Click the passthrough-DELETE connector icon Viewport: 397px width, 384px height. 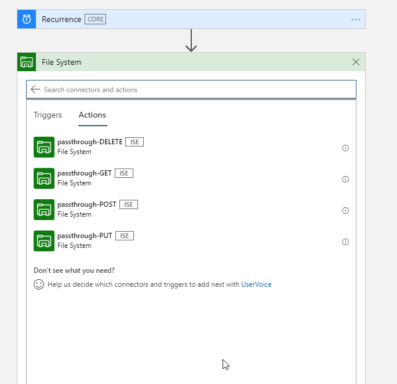click(x=44, y=147)
